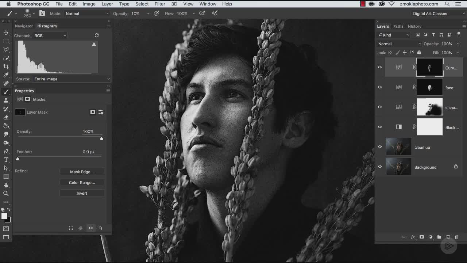Viewport: 467px width, 263px height.
Task: Toggle mask visibility eye in Properties
Action: tap(91, 228)
